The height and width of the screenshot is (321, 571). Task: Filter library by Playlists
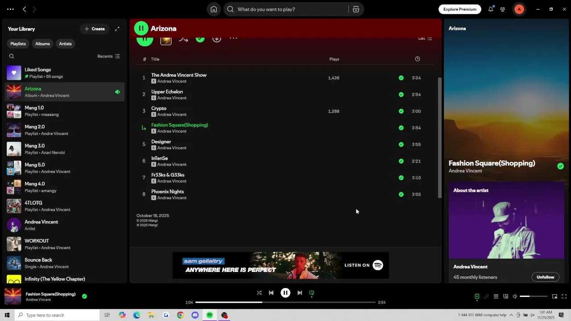[x=18, y=44]
